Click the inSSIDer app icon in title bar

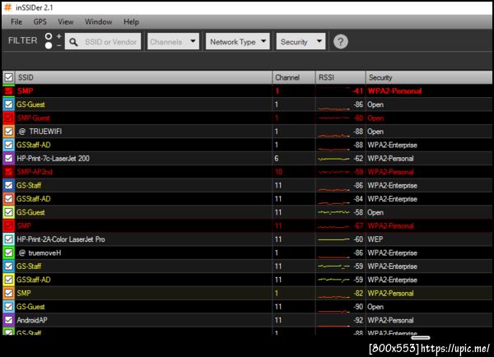[8, 7]
